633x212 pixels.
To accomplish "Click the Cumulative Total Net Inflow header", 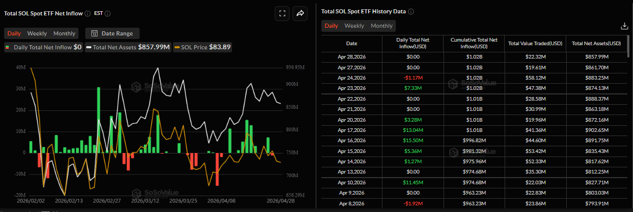I will click(x=474, y=43).
